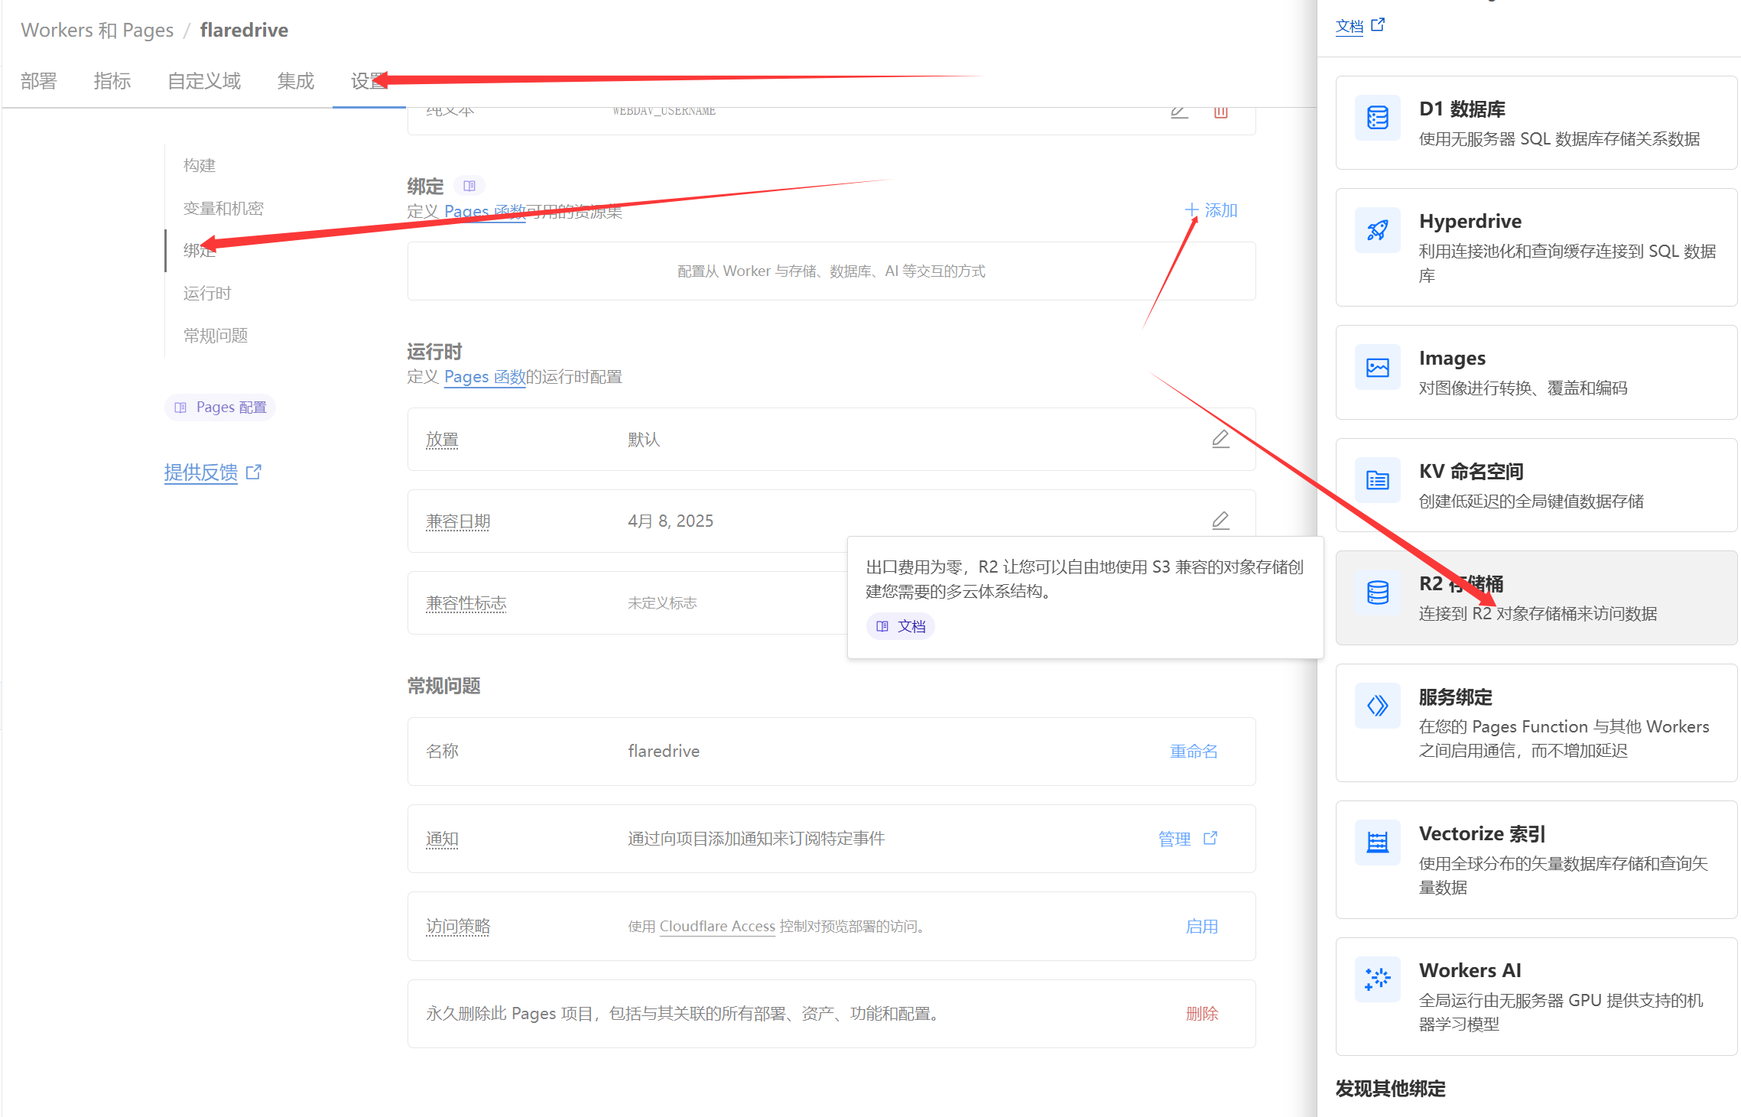Viewport: 1741px width, 1117px height.
Task: Open the 自定义域 tab
Action: [204, 81]
